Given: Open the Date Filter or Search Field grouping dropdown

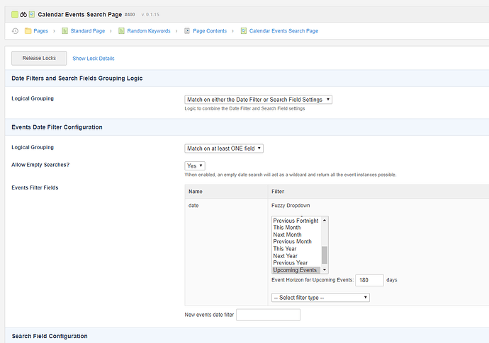Looking at the screenshot, I should point(258,100).
